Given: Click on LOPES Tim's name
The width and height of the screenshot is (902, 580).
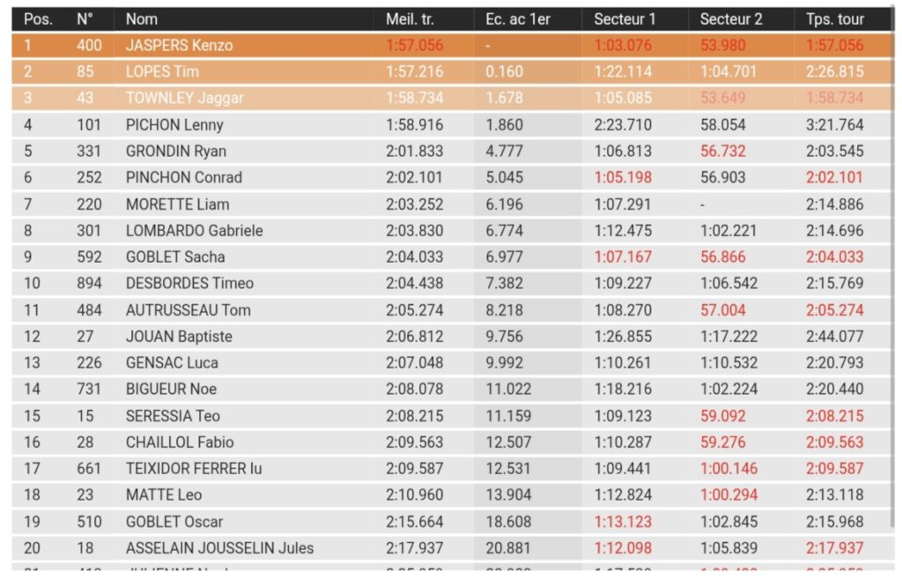Looking at the screenshot, I should 162,71.
